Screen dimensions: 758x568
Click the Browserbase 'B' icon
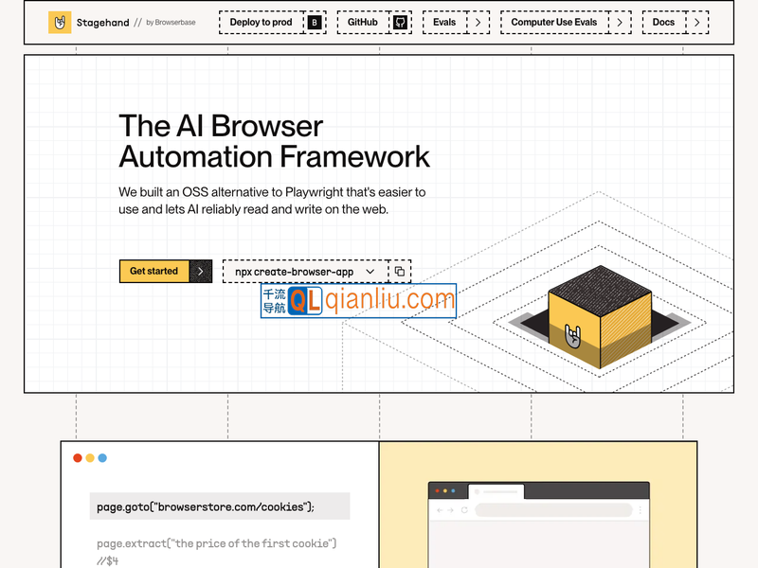[x=315, y=22]
